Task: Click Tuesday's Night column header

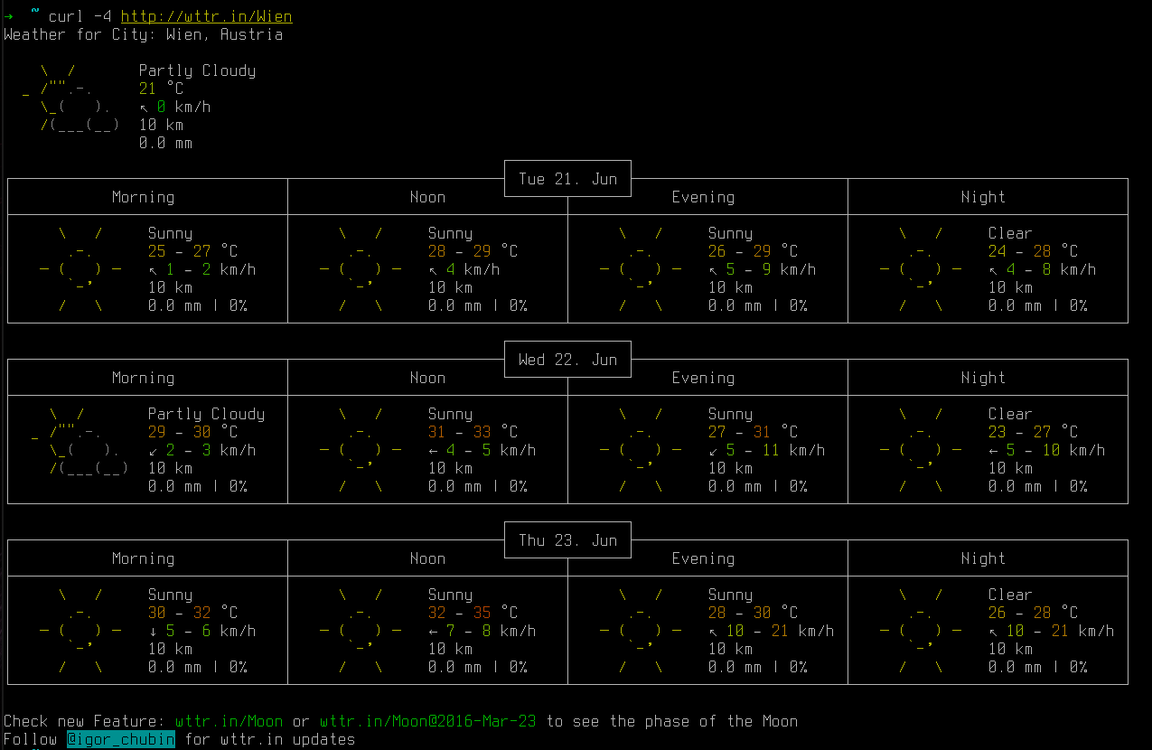Action: (984, 197)
